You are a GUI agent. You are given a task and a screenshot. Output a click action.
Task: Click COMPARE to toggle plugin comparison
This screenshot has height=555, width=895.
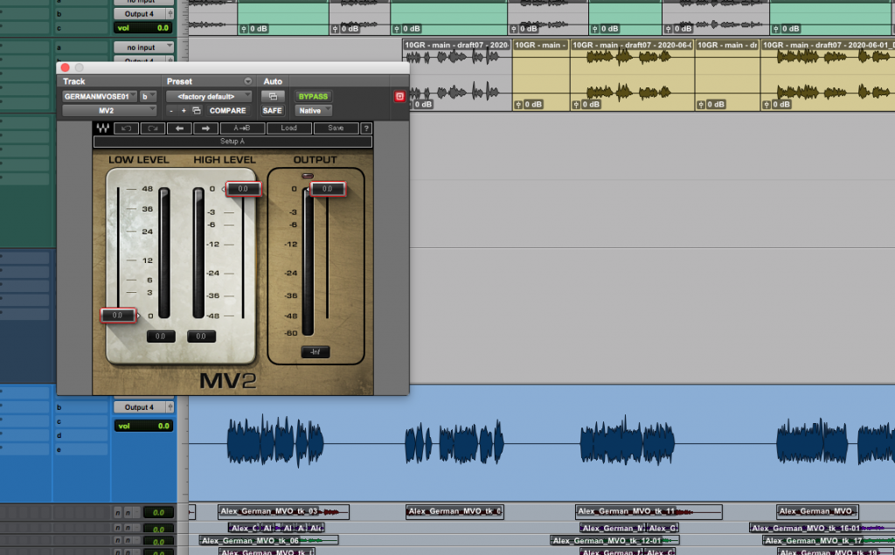click(227, 110)
